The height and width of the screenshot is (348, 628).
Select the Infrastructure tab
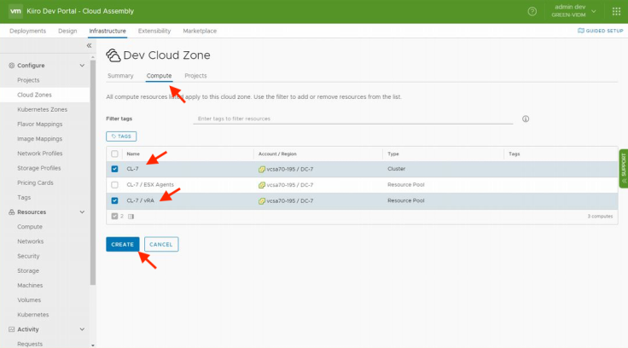[108, 31]
